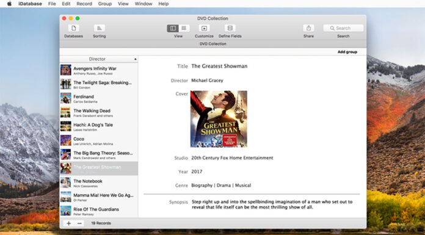The image size is (425, 235).
Task: Select the Coco record
Action: (x=99, y=140)
